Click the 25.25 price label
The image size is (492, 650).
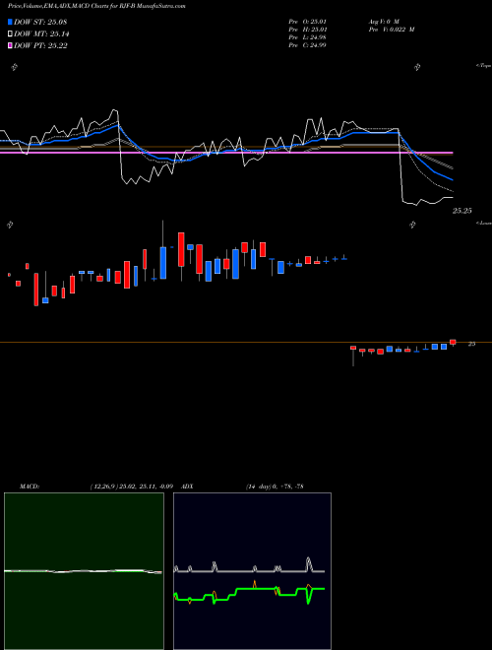coord(462,211)
